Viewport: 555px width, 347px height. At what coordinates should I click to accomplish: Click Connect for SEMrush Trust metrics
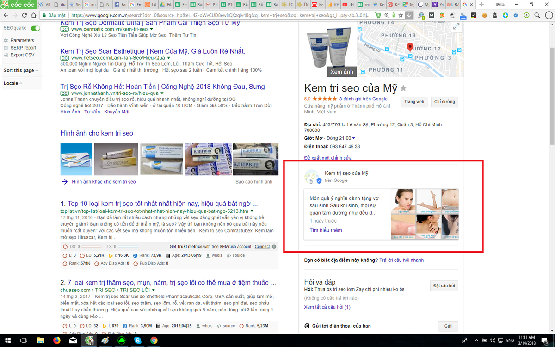tap(262, 247)
